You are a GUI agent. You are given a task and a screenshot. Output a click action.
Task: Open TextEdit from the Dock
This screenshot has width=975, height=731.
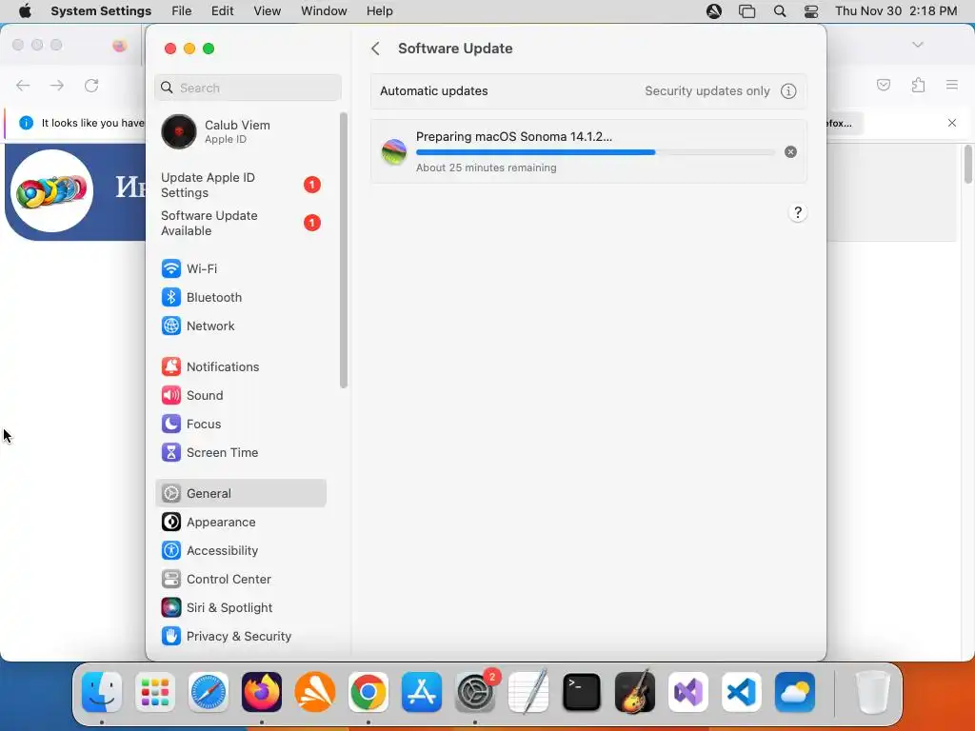(x=528, y=692)
